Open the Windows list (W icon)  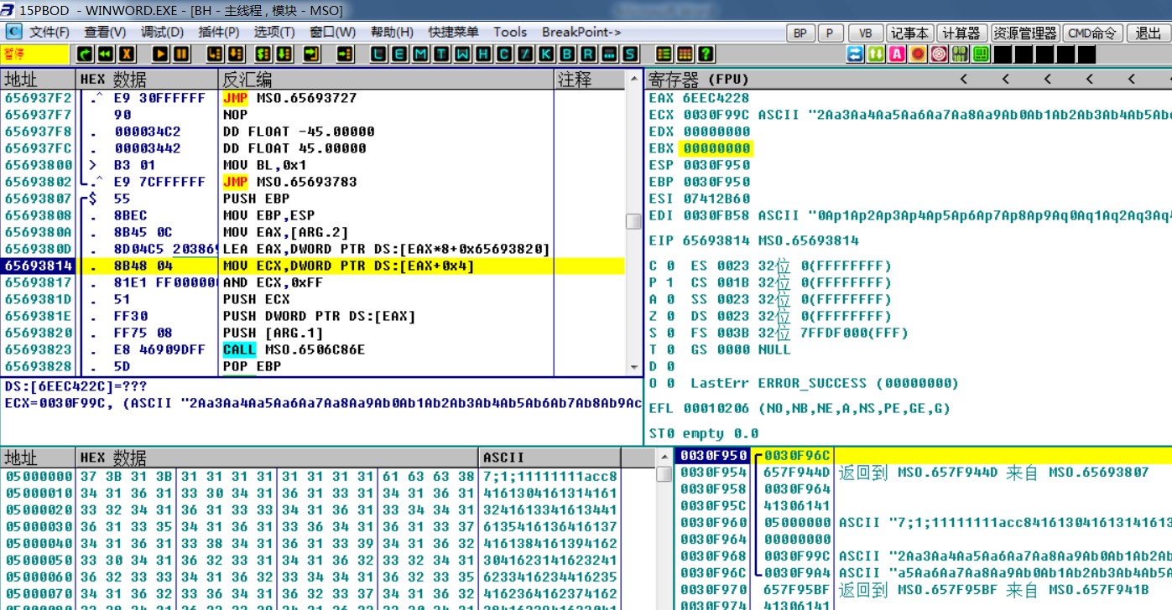click(463, 54)
